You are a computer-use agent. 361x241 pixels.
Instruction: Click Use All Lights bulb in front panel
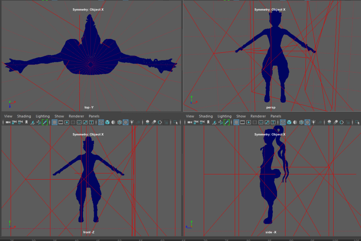pyautogui.click(x=132, y=122)
